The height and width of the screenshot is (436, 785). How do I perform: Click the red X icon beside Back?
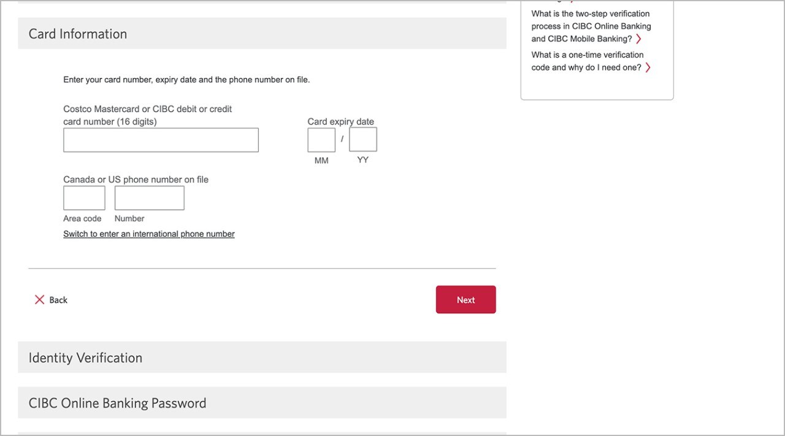(39, 300)
